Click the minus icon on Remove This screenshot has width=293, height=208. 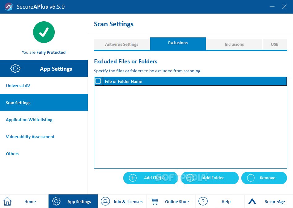click(251, 178)
